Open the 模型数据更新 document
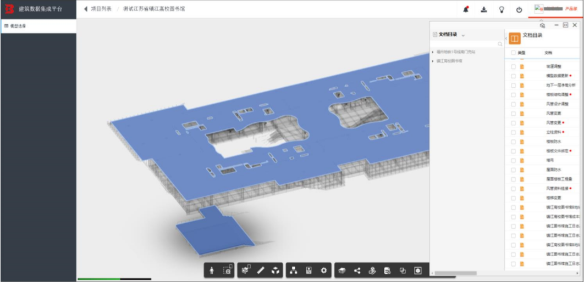 coord(557,76)
